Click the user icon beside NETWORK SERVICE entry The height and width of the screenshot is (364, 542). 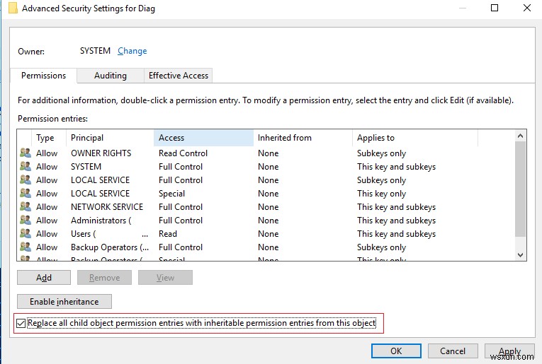[26, 207]
